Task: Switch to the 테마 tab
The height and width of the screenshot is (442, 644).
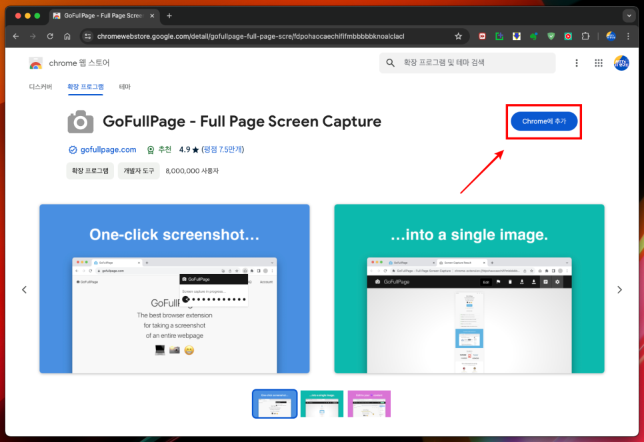Action: point(125,87)
